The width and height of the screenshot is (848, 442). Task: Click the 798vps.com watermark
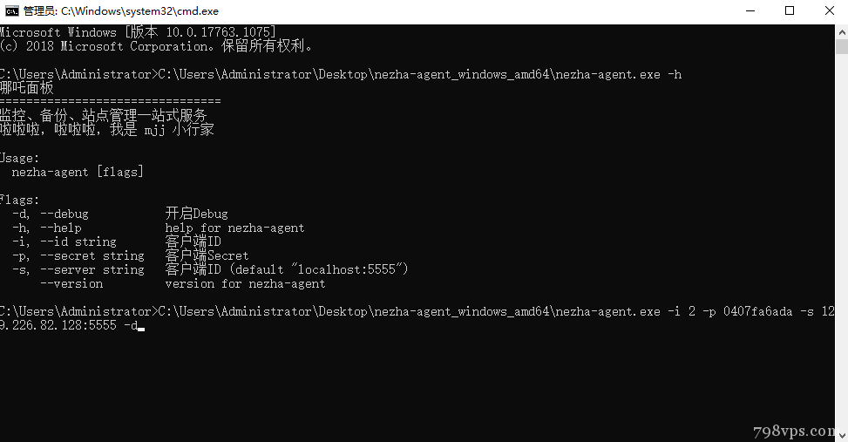point(794,431)
